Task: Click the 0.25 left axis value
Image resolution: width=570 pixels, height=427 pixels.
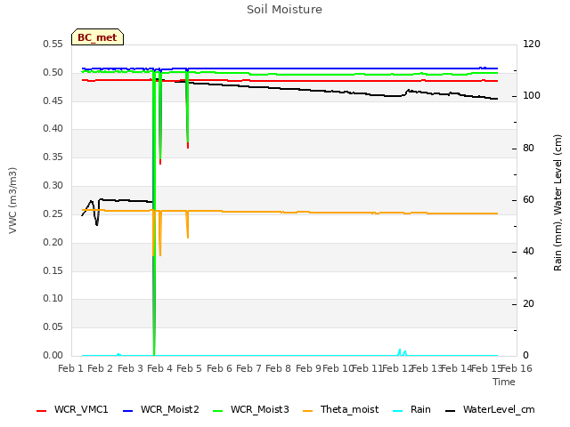Action: tap(53, 213)
